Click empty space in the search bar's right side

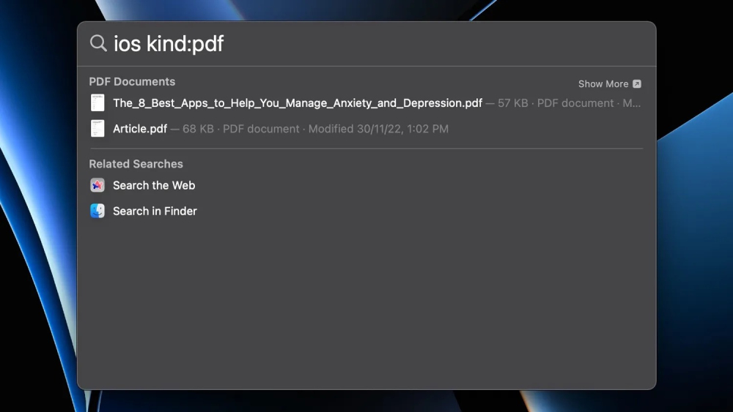(476, 44)
